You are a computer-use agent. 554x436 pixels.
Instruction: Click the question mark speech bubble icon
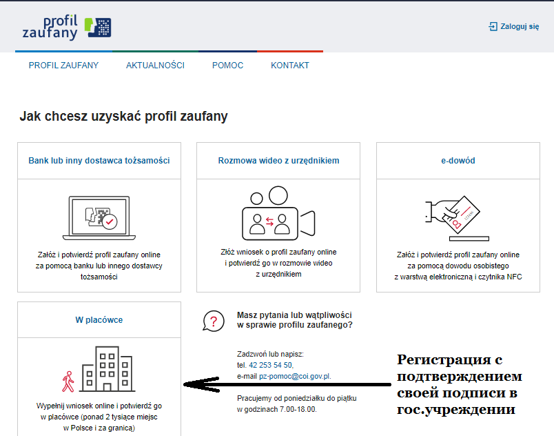pos(214,321)
